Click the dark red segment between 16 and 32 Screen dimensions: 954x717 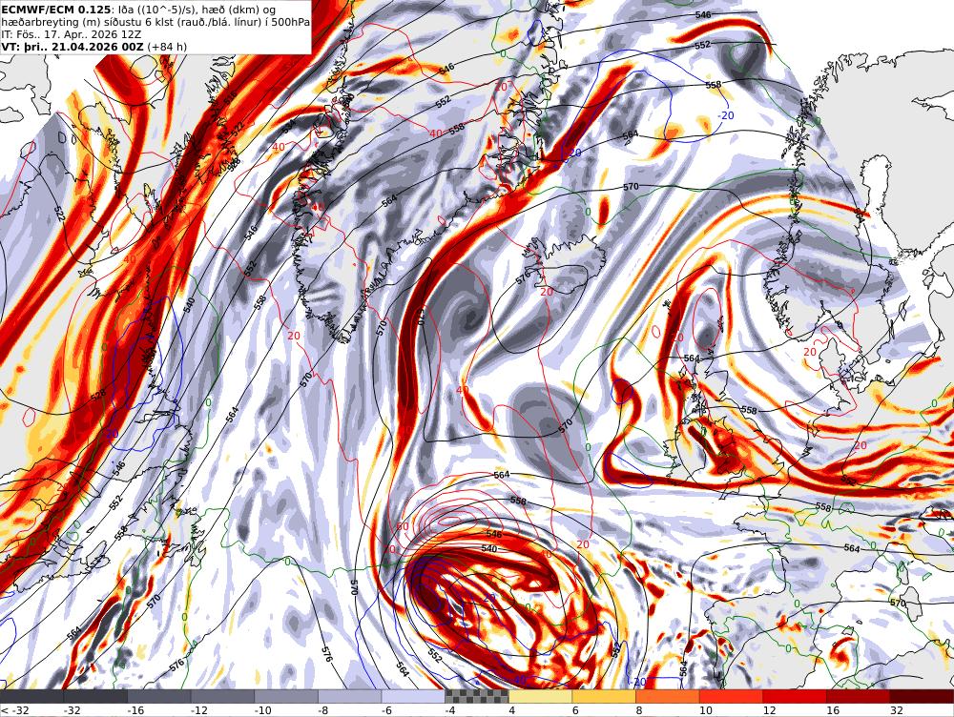point(859,696)
